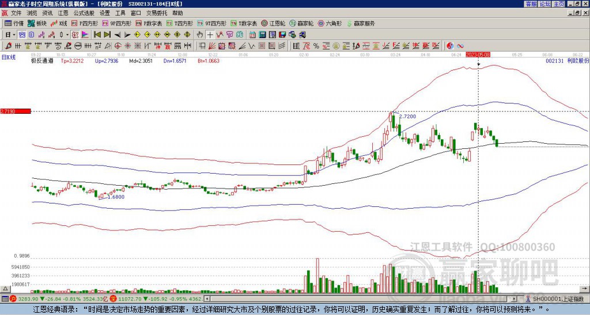Screen dimensions: 590x315
Task: Click the 2023-05-08 date marker
Action: (478, 55)
